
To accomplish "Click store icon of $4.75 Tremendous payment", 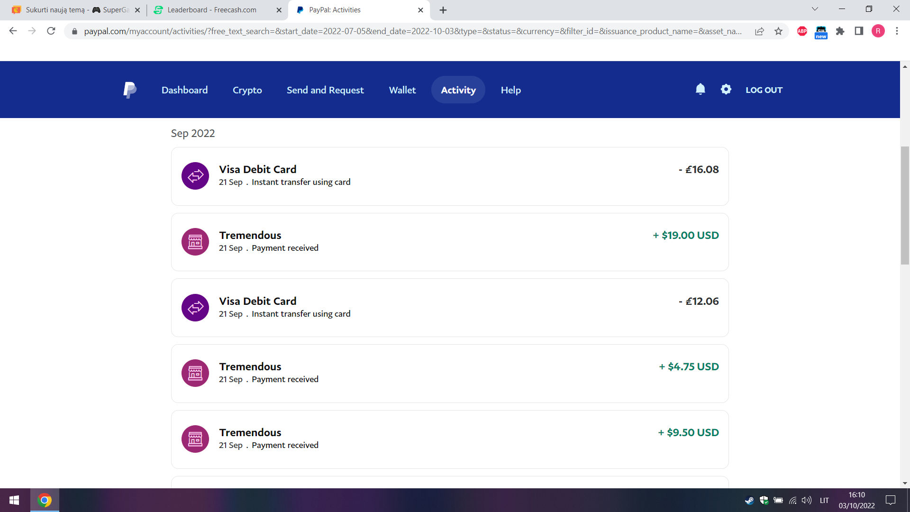I will [195, 373].
